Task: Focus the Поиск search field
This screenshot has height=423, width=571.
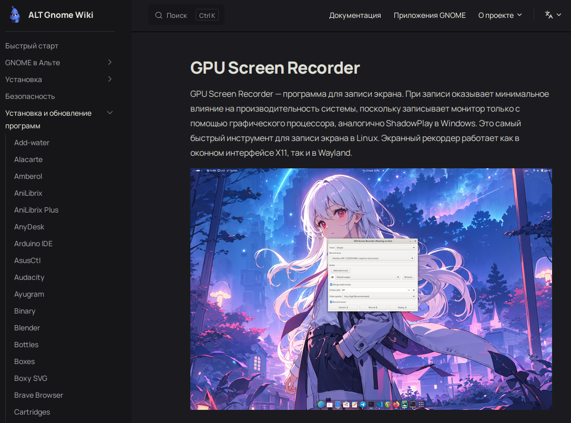Action: (187, 15)
